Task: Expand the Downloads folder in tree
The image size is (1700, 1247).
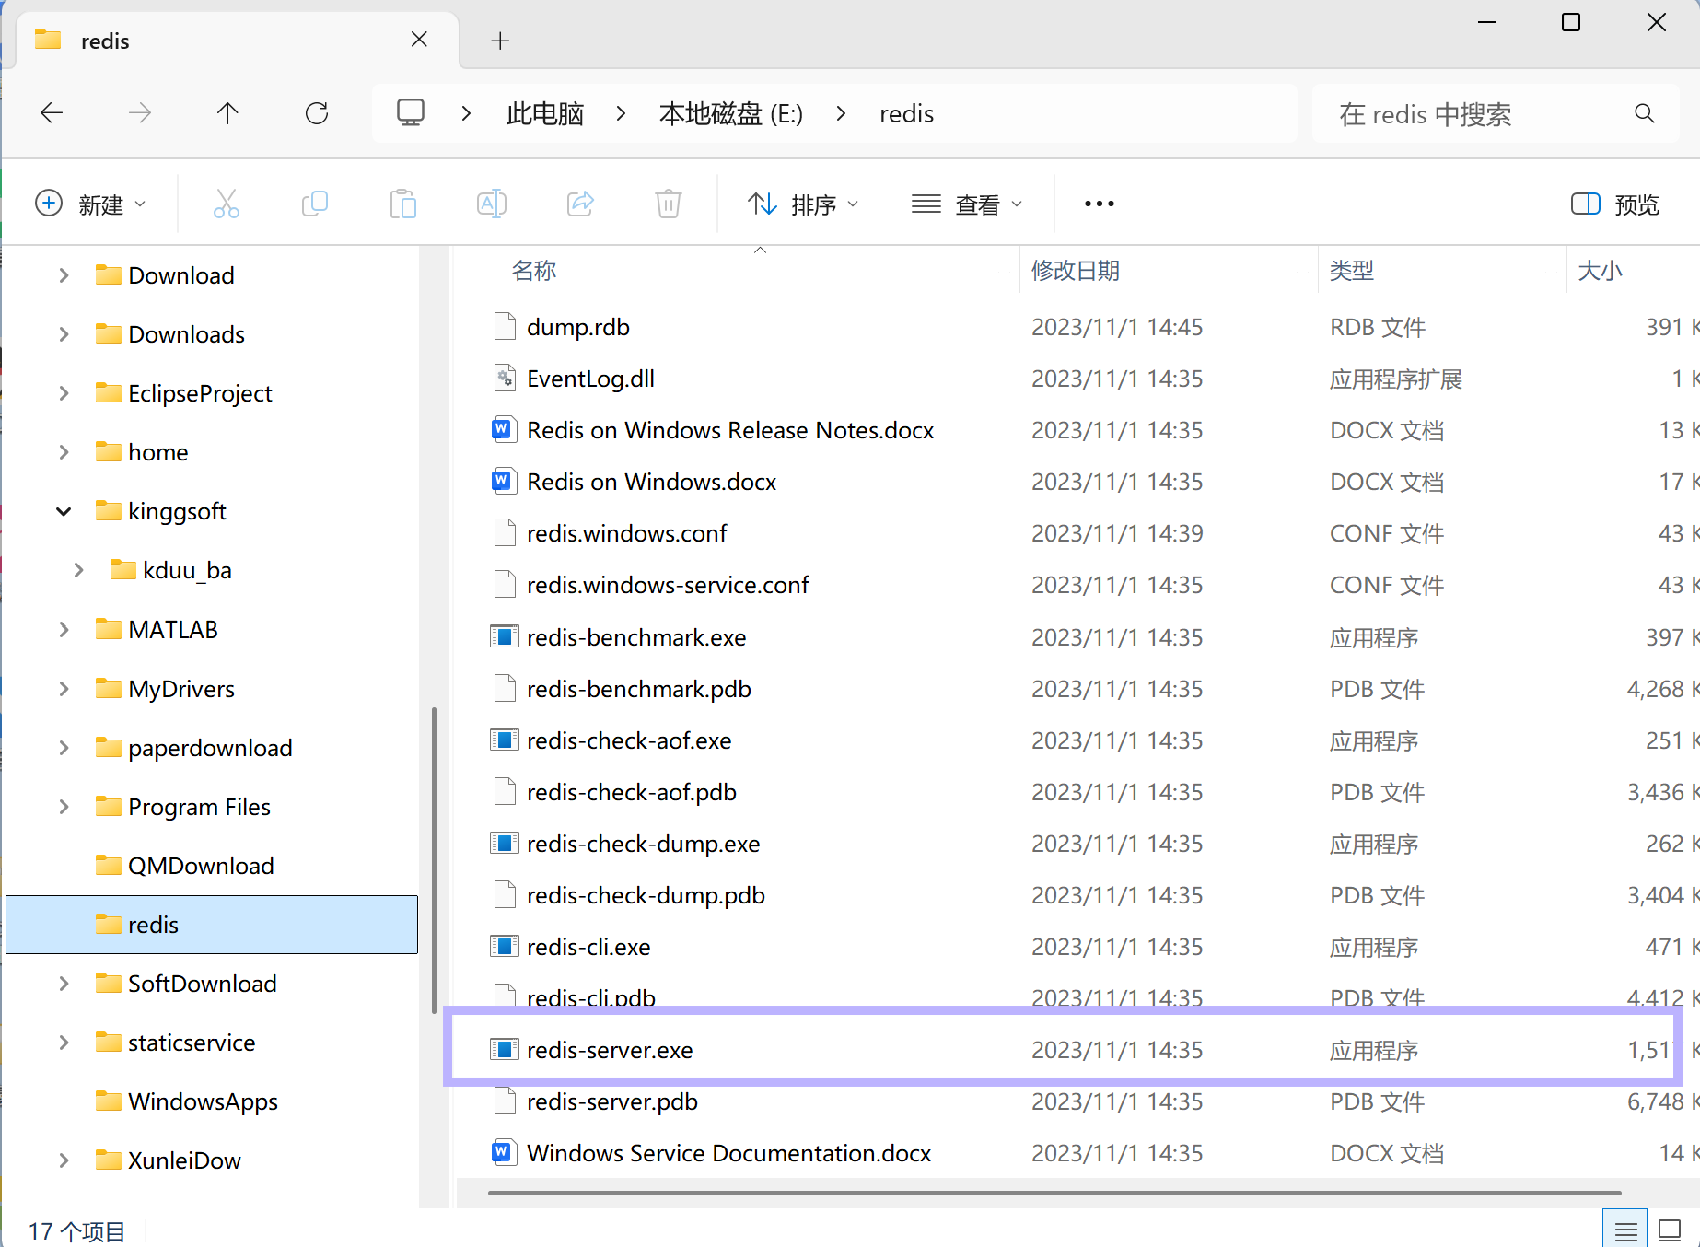Action: 64,333
